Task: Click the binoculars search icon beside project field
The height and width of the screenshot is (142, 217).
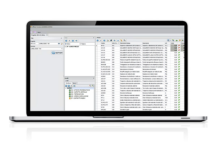Action: pos(59,43)
